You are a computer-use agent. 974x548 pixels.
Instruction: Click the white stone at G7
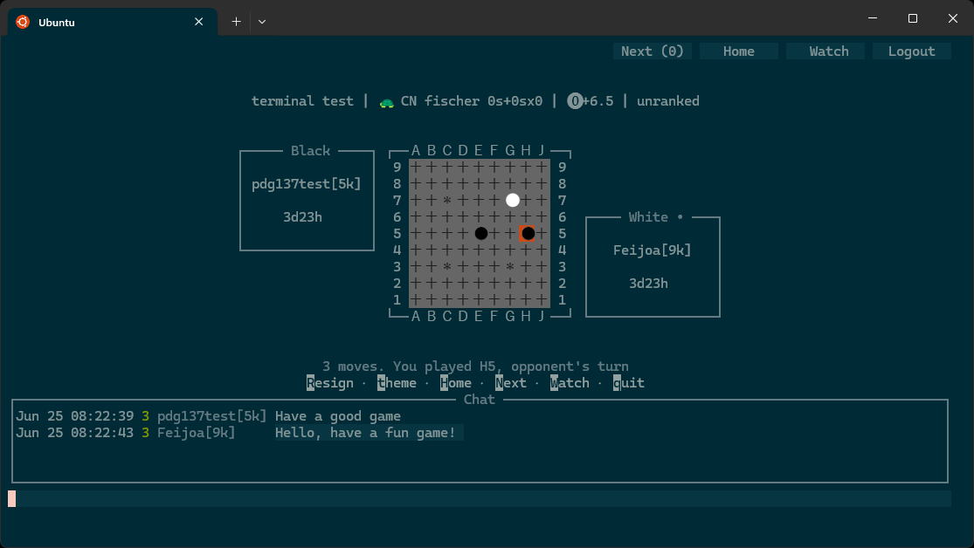(513, 200)
